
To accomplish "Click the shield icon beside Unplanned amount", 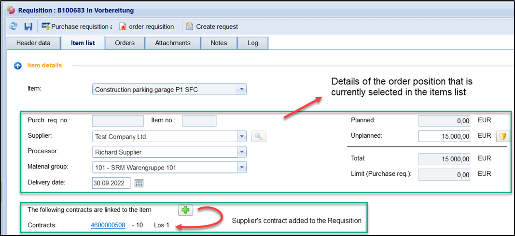I will 503,136.
